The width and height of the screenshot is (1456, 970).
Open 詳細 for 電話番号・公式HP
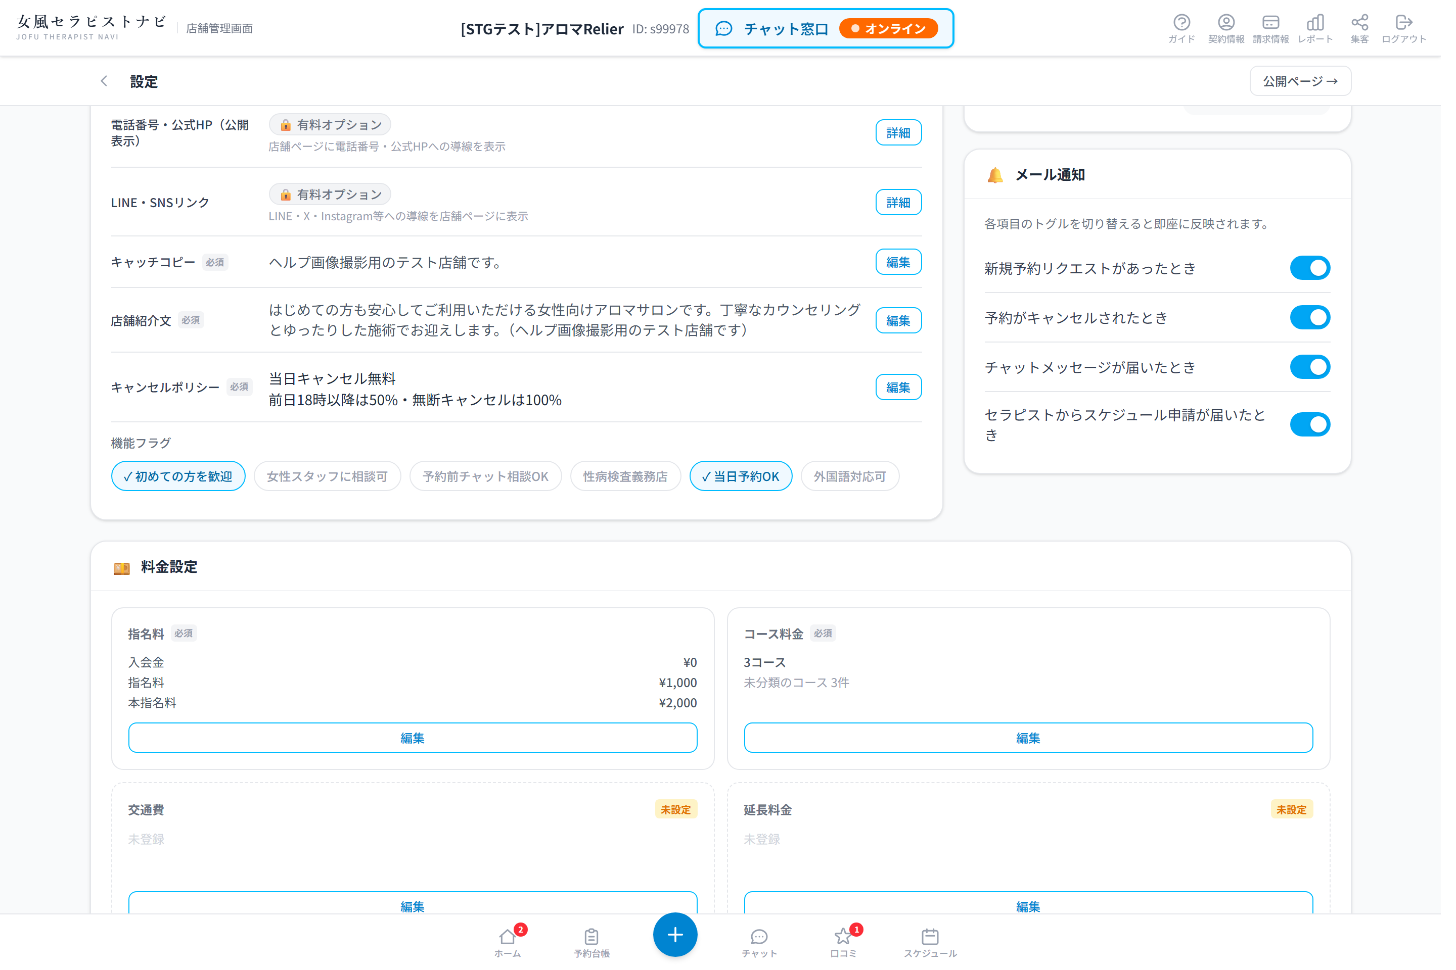[x=907, y=133]
